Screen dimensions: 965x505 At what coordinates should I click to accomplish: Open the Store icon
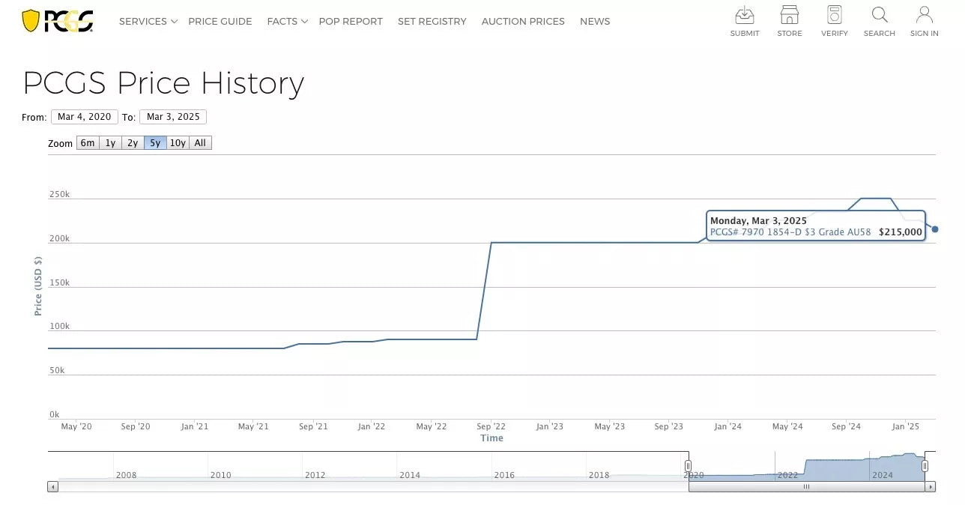coord(790,15)
